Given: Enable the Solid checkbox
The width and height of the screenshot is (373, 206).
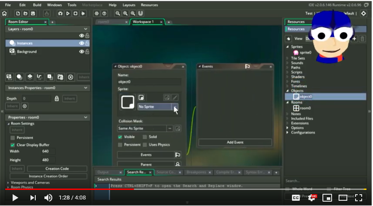Looking at the screenshot, I should [x=145, y=137].
